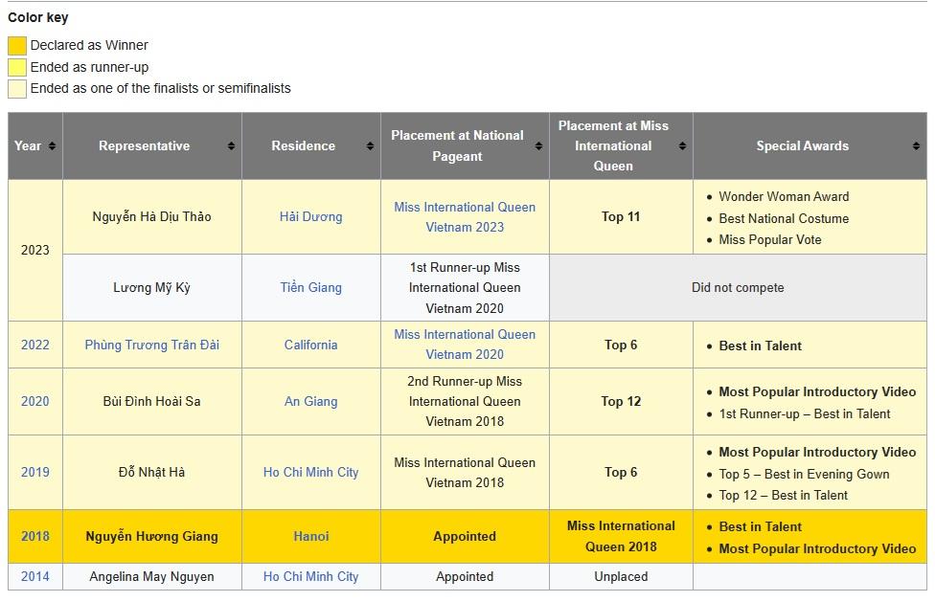Open the 2022 year link
935x602 pixels.
[x=35, y=345]
